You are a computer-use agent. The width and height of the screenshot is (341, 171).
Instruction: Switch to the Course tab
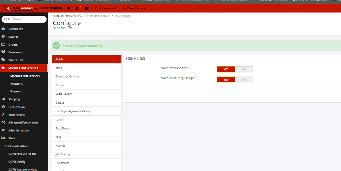coord(87,85)
